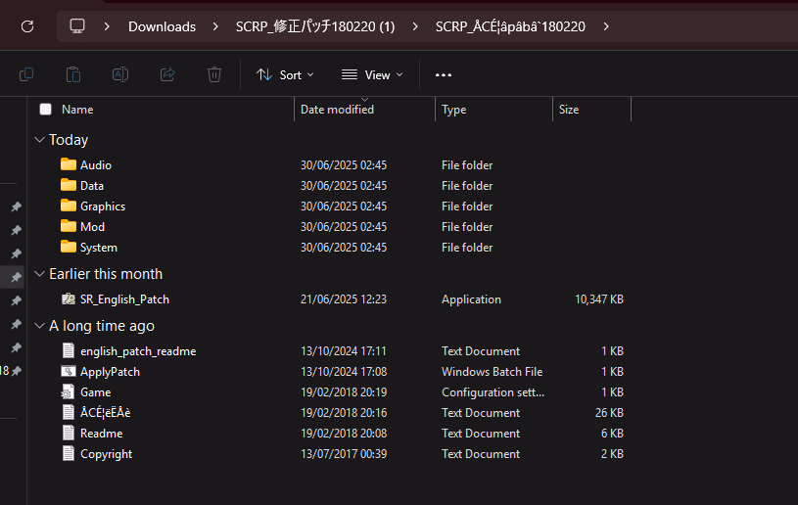Select the Graphics folder

click(x=102, y=207)
